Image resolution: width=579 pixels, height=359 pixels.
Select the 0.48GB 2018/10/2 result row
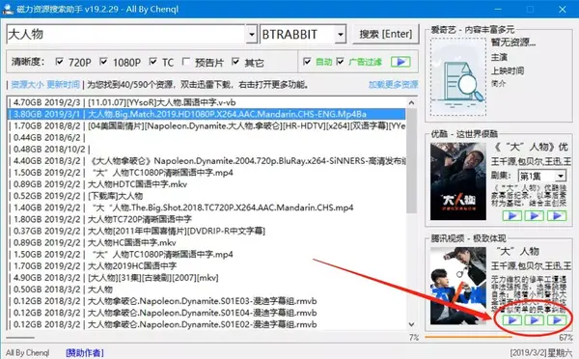tap(207, 150)
